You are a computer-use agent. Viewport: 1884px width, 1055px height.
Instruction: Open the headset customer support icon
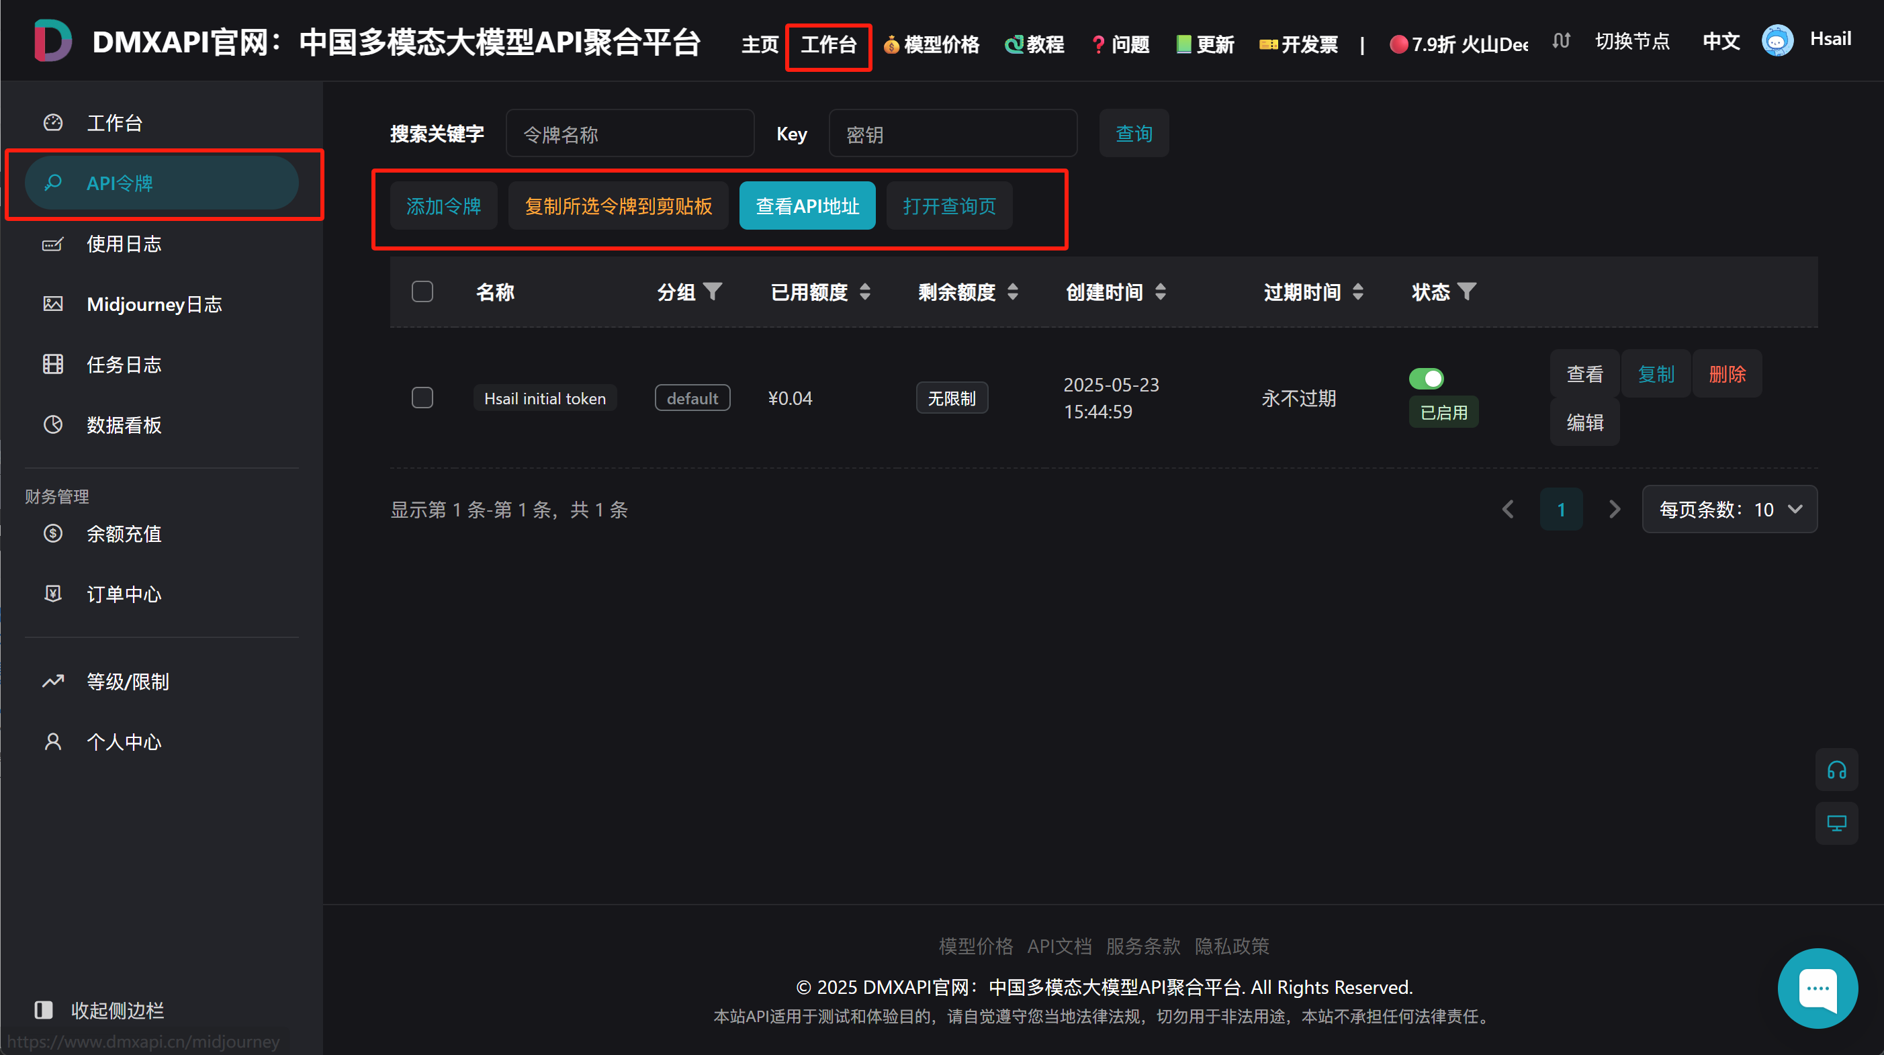point(1836,770)
